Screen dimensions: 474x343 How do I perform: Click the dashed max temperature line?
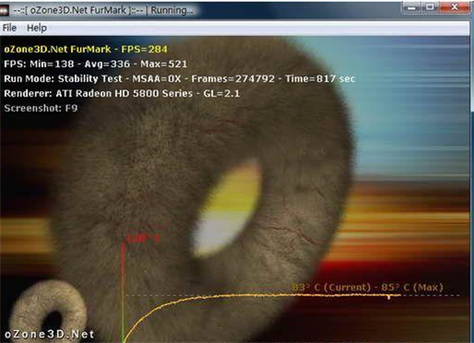click(431, 296)
